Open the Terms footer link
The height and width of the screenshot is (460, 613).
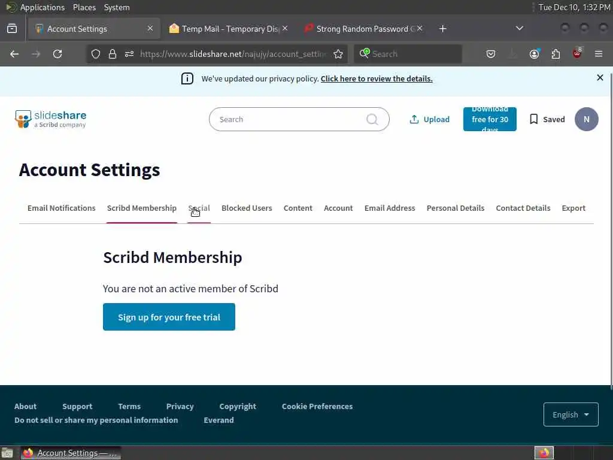(x=129, y=407)
